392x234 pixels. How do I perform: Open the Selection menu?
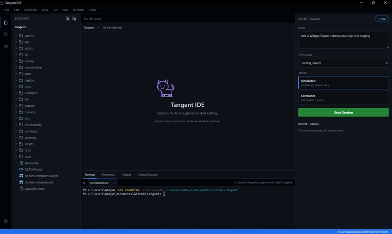point(31,10)
